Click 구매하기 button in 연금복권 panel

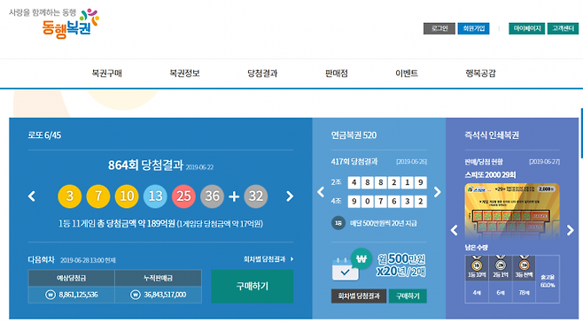click(x=408, y=296)
